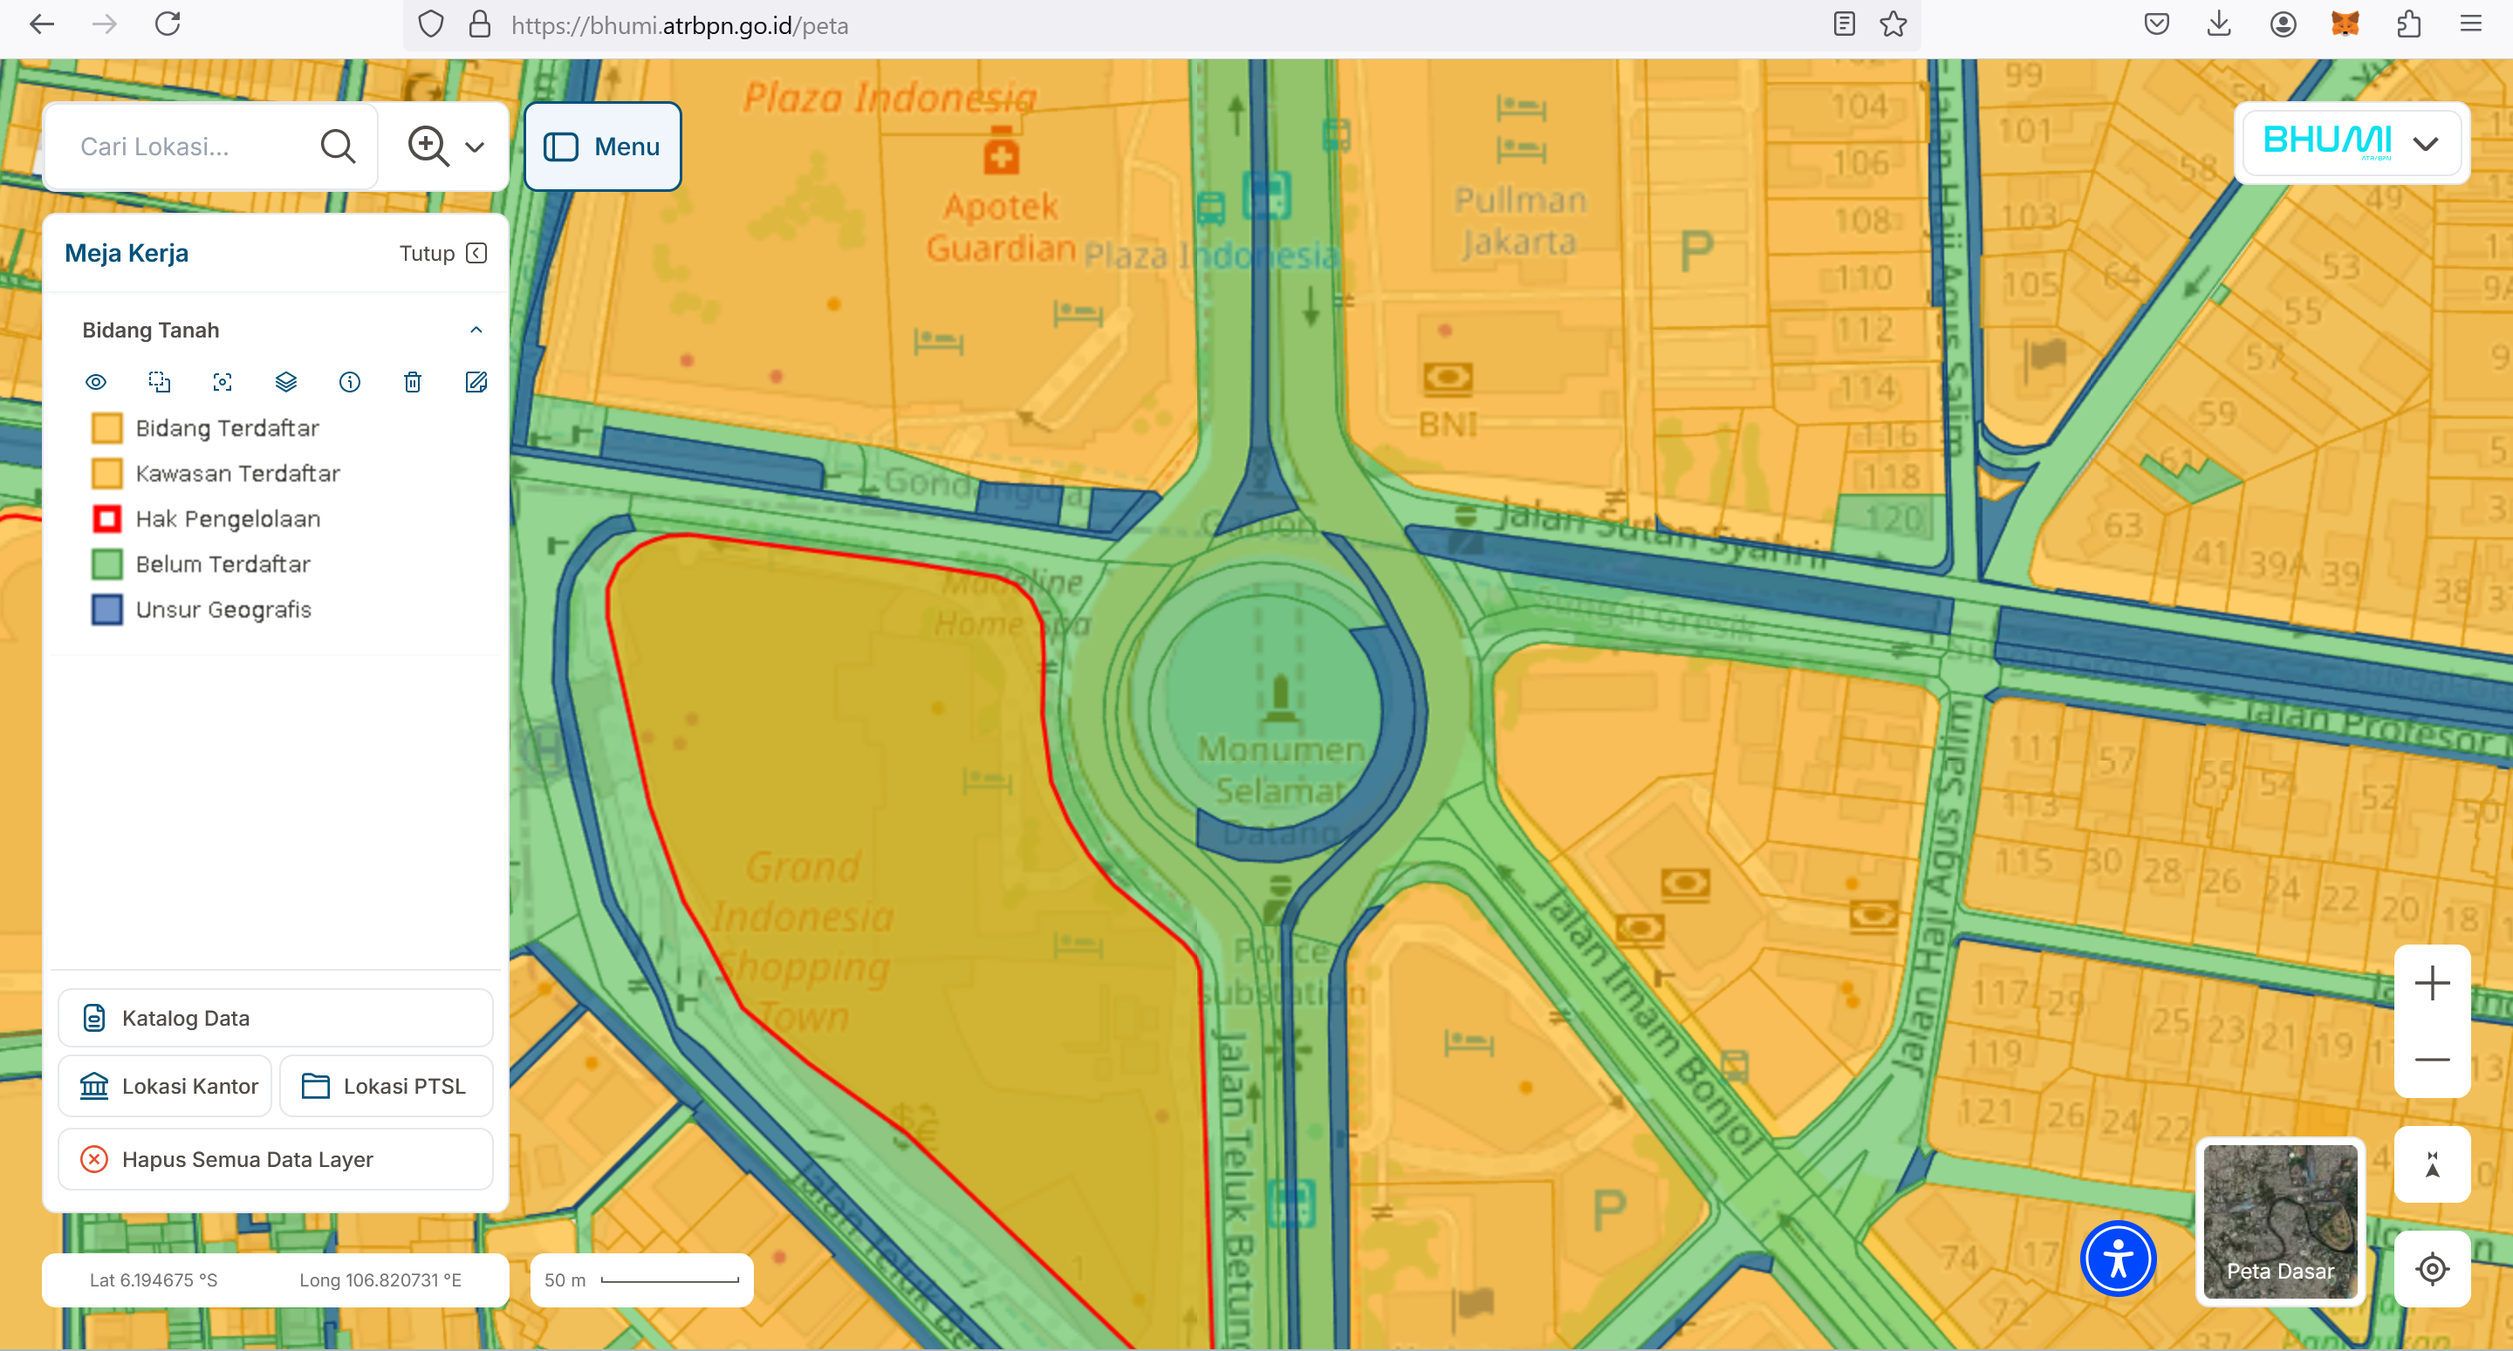Toggle Bidang Tanah layer visibility eye icon
Image resolution: width=2513 pixels, height=1351 pixels.
coord(96,381)
